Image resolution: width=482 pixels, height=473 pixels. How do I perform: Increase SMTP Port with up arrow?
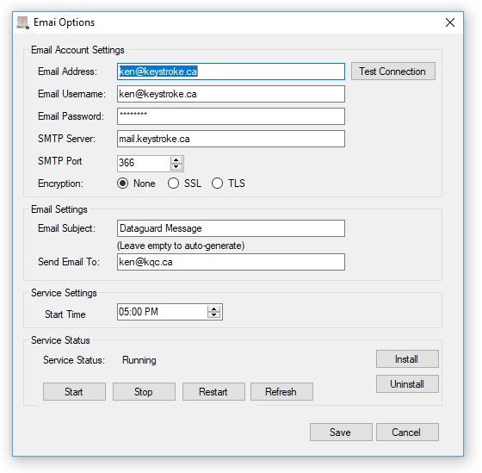(x=176, y=159)
